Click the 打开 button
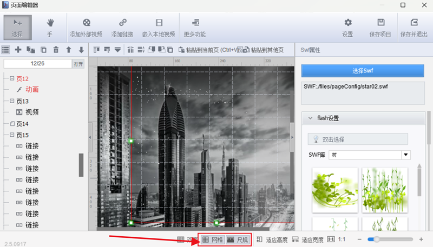 [x=78, y=64]
